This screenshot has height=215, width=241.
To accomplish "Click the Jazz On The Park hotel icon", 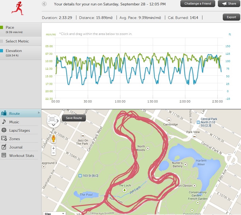I will (82, 135).
